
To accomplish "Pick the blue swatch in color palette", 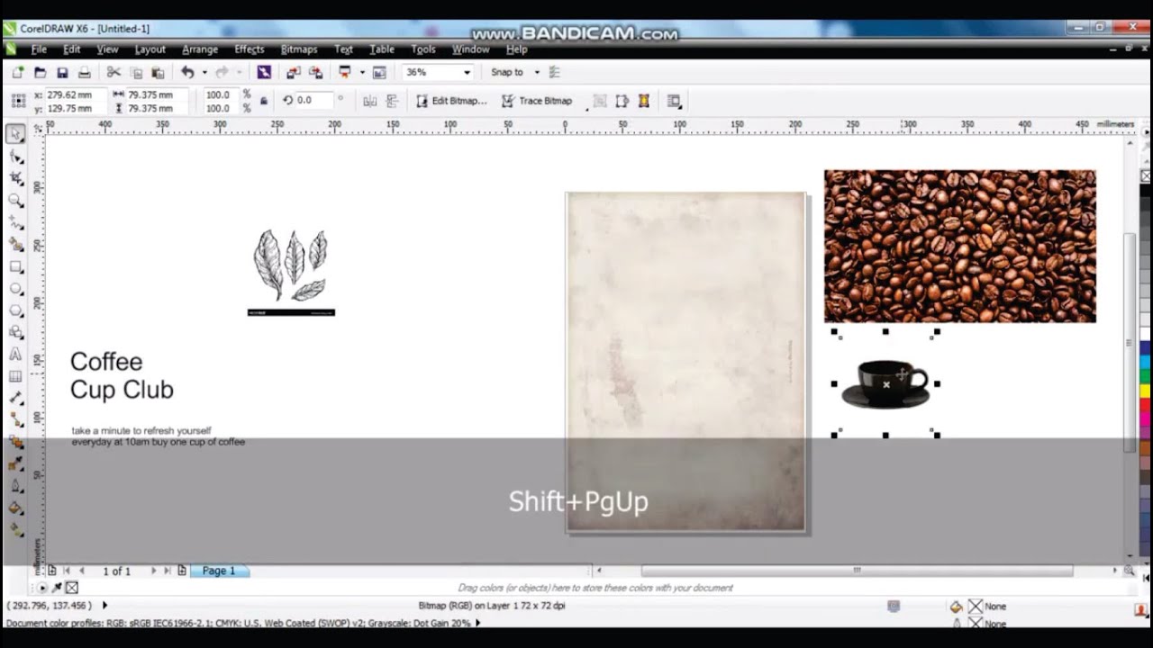I will [1145, 347].
